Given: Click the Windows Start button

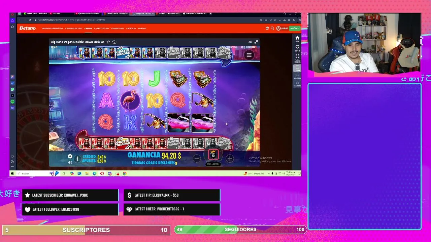Looking at the screenshot, I should [12, 173].
